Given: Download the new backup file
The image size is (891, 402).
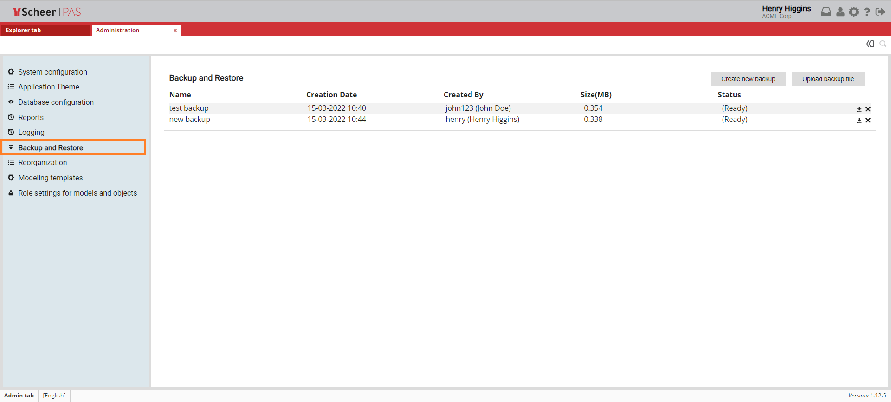Looking at the screenshot, I should (x=859, y=121).
